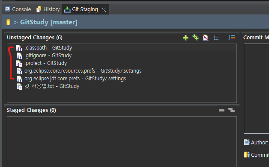Remove selected files from index with minus icon
Screen dimensions: 269x167
tap(221, 110)
